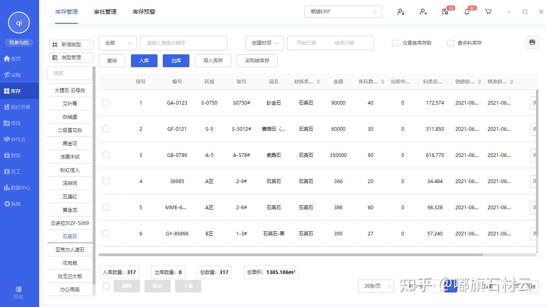Check the row for GB-0789
This screenshot has width=546, height=307.
(106, 155)
